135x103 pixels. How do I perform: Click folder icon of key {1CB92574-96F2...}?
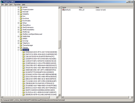(x=23, y=61)
